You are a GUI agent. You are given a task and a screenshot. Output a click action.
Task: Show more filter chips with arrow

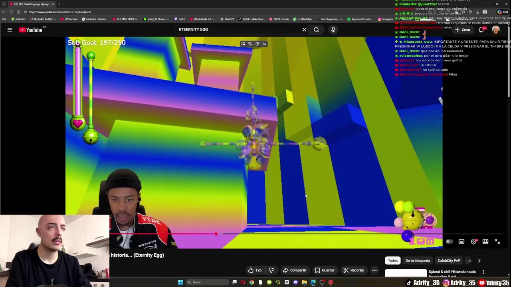(x=479, y=261)
